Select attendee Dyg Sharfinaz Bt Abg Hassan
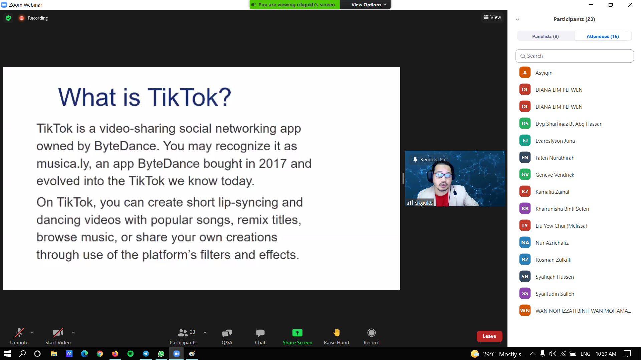641x360 pixels. [x=574, y=124]
